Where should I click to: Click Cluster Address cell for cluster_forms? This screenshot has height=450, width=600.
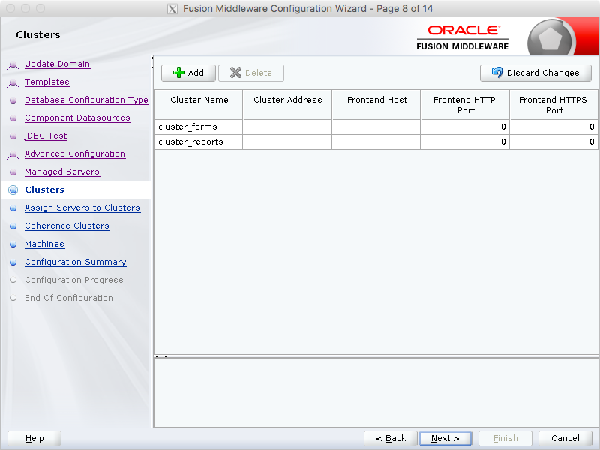pos(287,127)
